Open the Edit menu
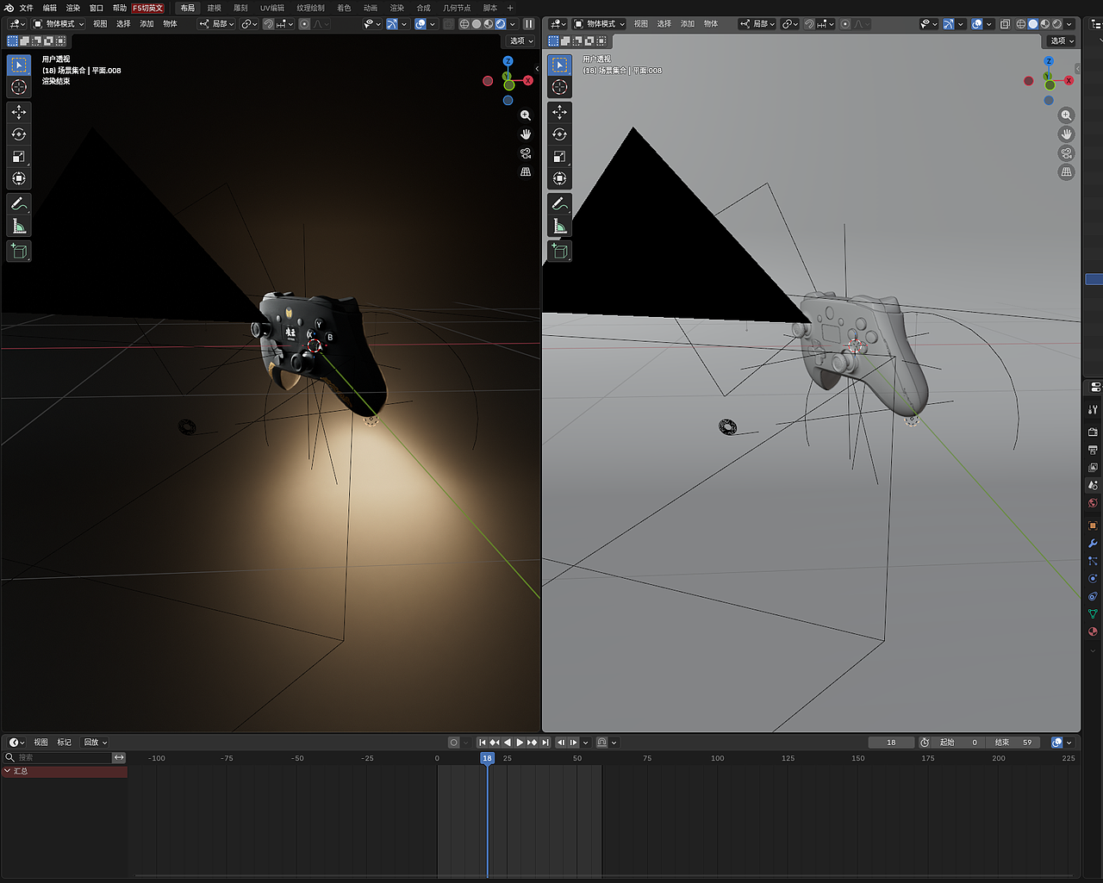This screenshot has width=1103, height=883. click(x=50, y=8)
